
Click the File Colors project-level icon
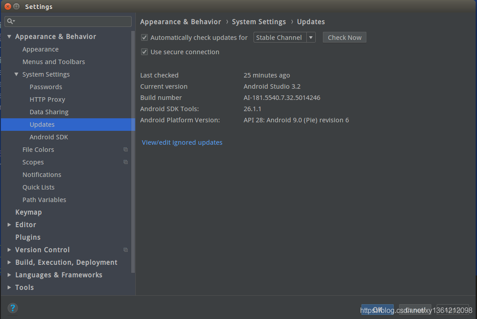point(126,150)
